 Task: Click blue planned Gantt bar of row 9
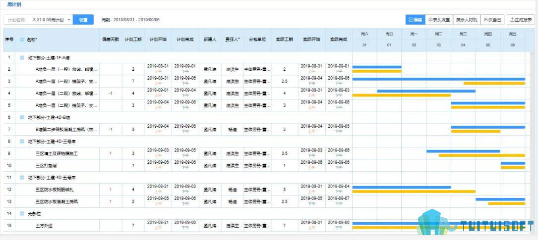click(463, 151)
